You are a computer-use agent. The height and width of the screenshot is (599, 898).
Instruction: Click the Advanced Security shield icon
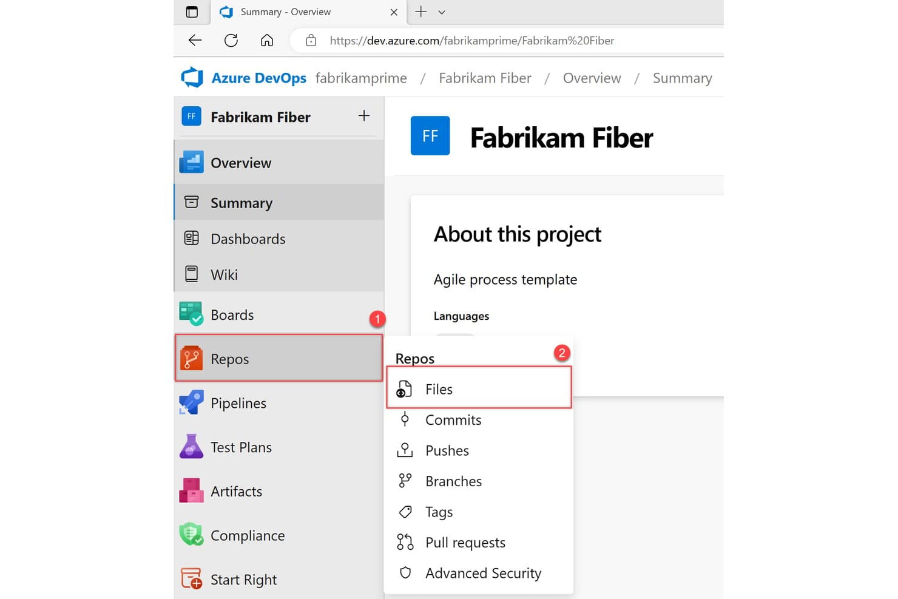pyautogui.click(x=405, y=573)
